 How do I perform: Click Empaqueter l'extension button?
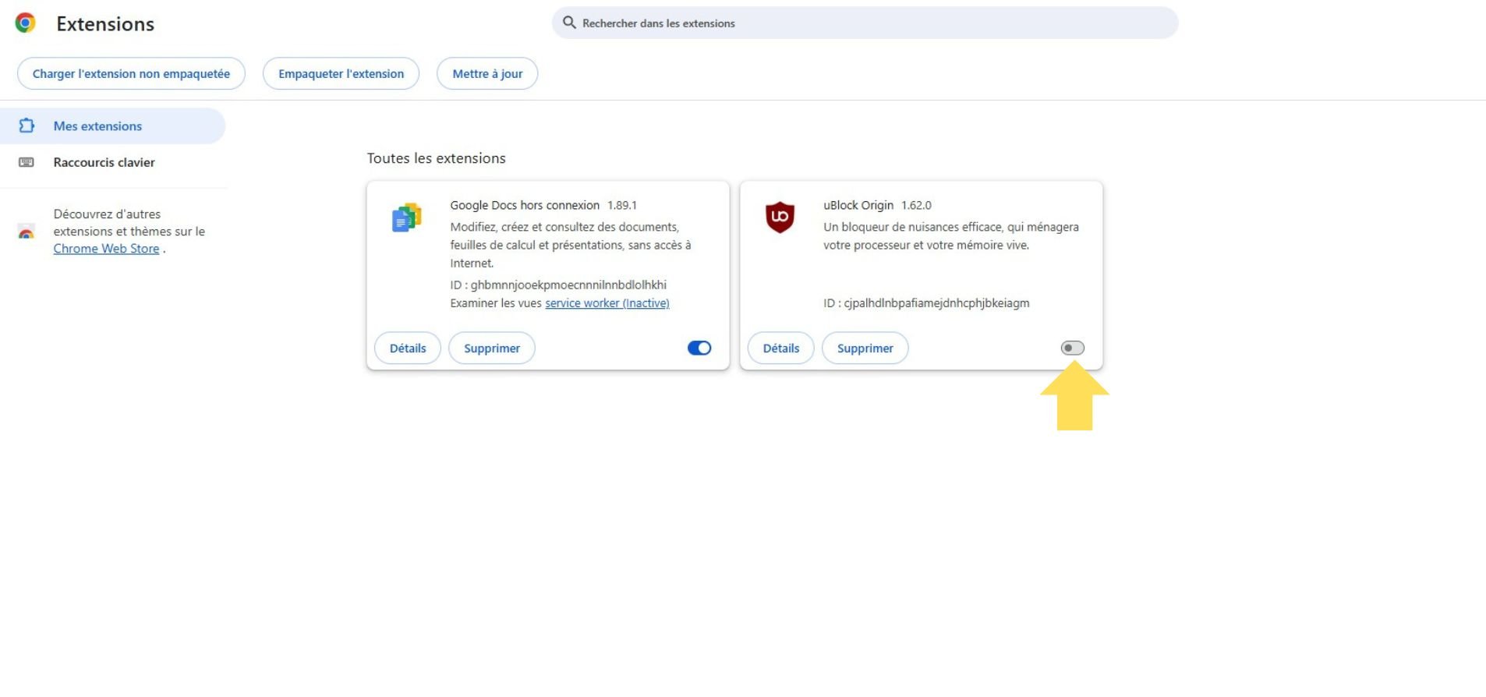click(x=341, y=73)
